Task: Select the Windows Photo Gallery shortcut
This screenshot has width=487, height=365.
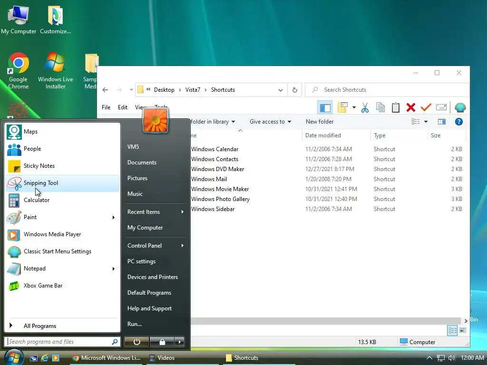Action: pyautogui.click(x=220, y=199)
